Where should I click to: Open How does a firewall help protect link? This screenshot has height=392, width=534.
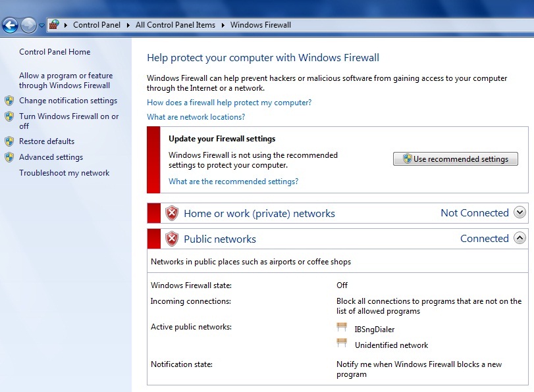pyautogui.click(x=229, y=103)
